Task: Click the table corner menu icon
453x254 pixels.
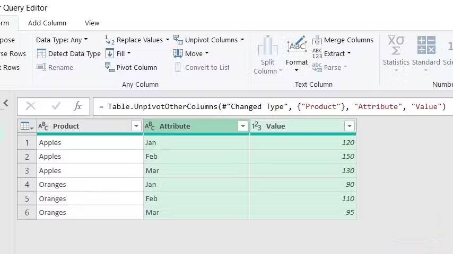Action: [x=26, y=126]
